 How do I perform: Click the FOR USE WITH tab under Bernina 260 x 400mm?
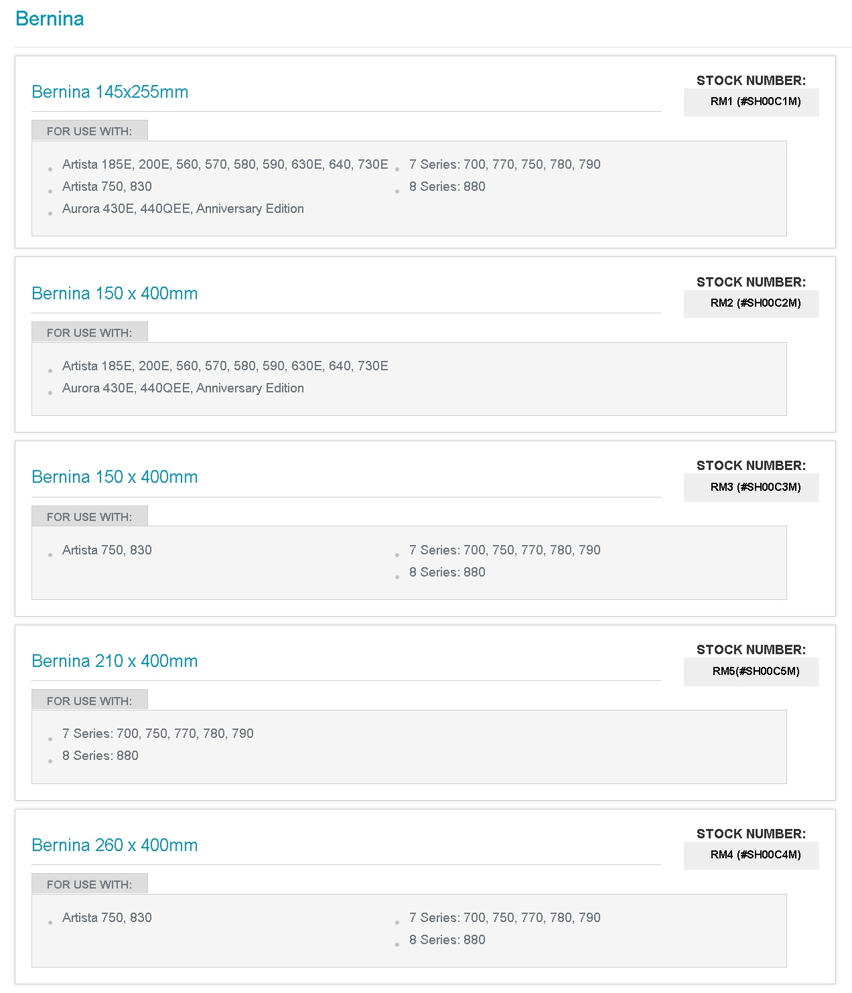[89, 885]
